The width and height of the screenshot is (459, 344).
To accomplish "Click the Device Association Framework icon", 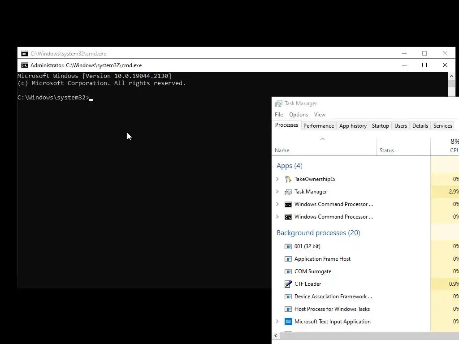I will [x=288, y=297].
